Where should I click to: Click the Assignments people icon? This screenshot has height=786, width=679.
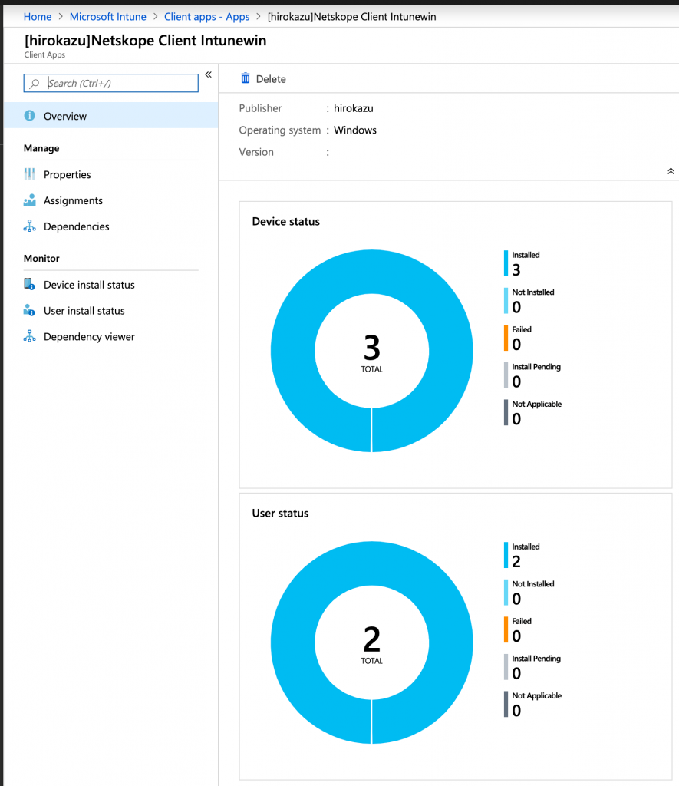30,200
